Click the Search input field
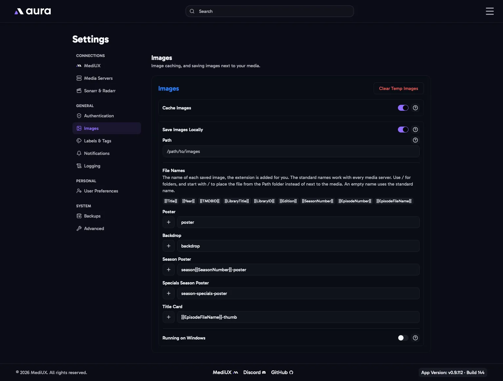This screenshot has height=381, width=503. click(x=270, y=11)
